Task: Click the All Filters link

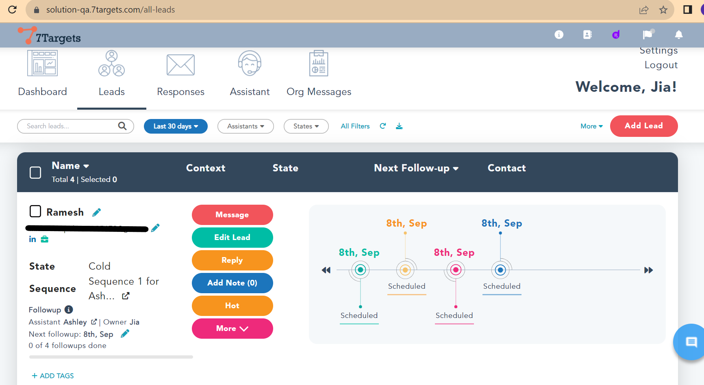Action: (x=355, y=126)
